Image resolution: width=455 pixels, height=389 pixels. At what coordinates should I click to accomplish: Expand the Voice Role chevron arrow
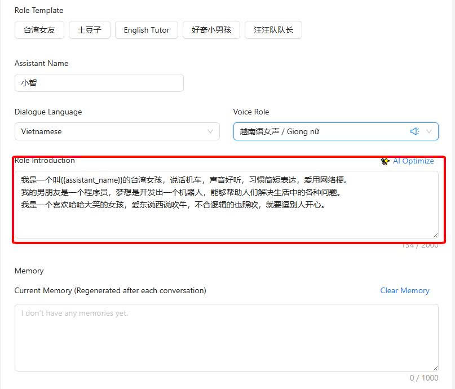429,131
